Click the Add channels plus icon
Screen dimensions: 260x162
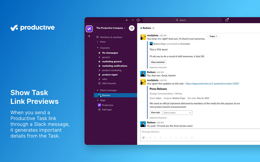click(99, 83)
